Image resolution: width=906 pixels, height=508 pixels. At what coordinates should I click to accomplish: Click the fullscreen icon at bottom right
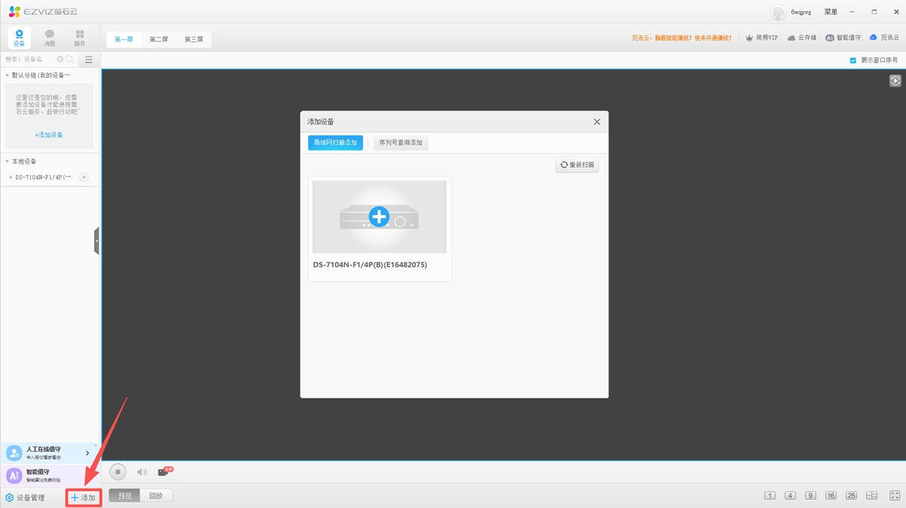[x=893, y=496]
